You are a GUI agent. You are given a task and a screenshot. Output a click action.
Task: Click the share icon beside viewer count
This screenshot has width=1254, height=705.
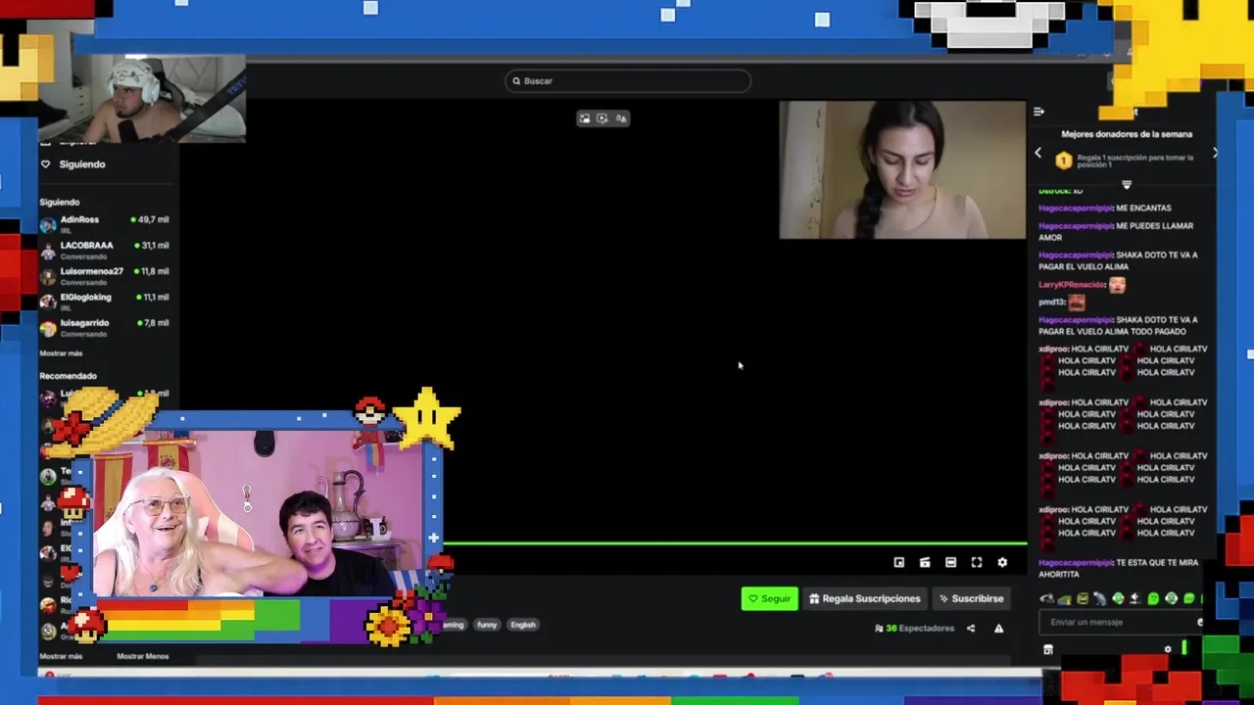click(x=971, y=629)
